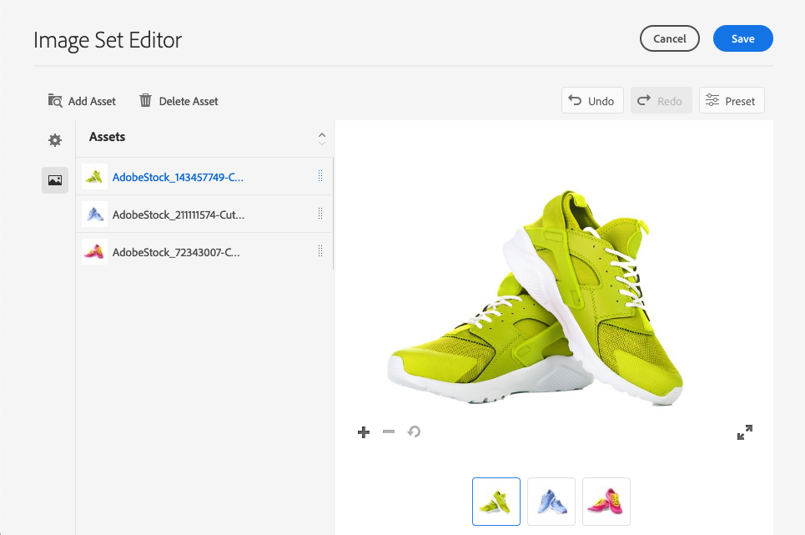Save the image set
Screen dimensions: 805x535
(x=743, y=38)
